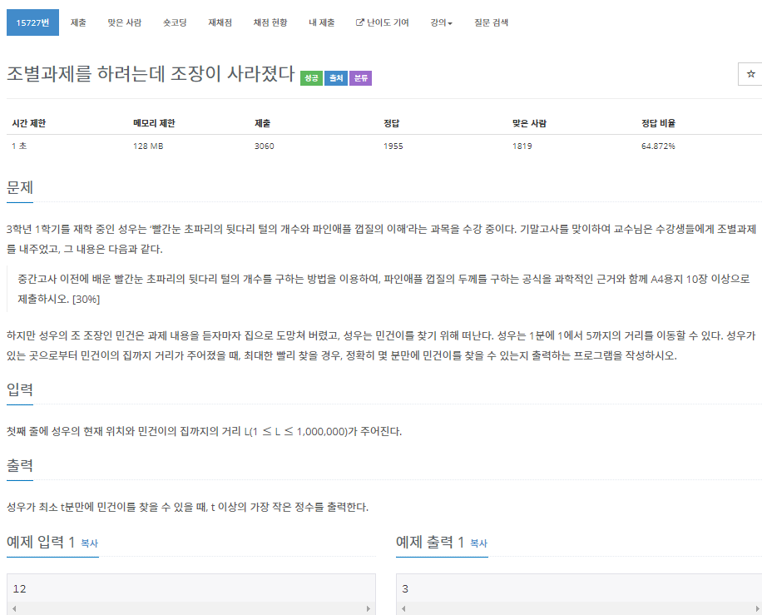This screenshot has height=615, width=762.
Task: Click the problem title 조별과제를 하려는데 조장이 사라졌다
Action: (x=151, y=73)
